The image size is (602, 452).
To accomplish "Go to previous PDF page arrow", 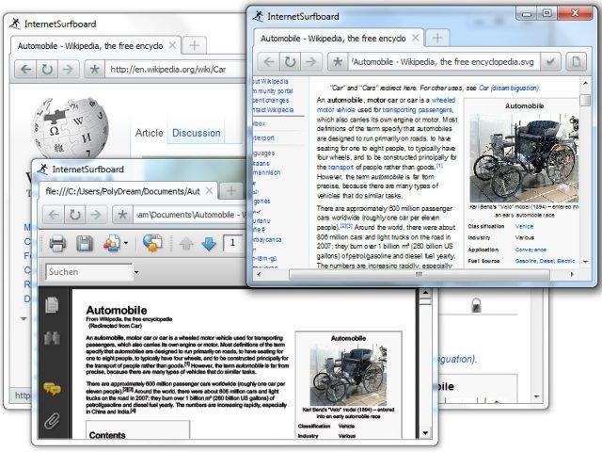I will pyautogui.click(x=186, y=243).
